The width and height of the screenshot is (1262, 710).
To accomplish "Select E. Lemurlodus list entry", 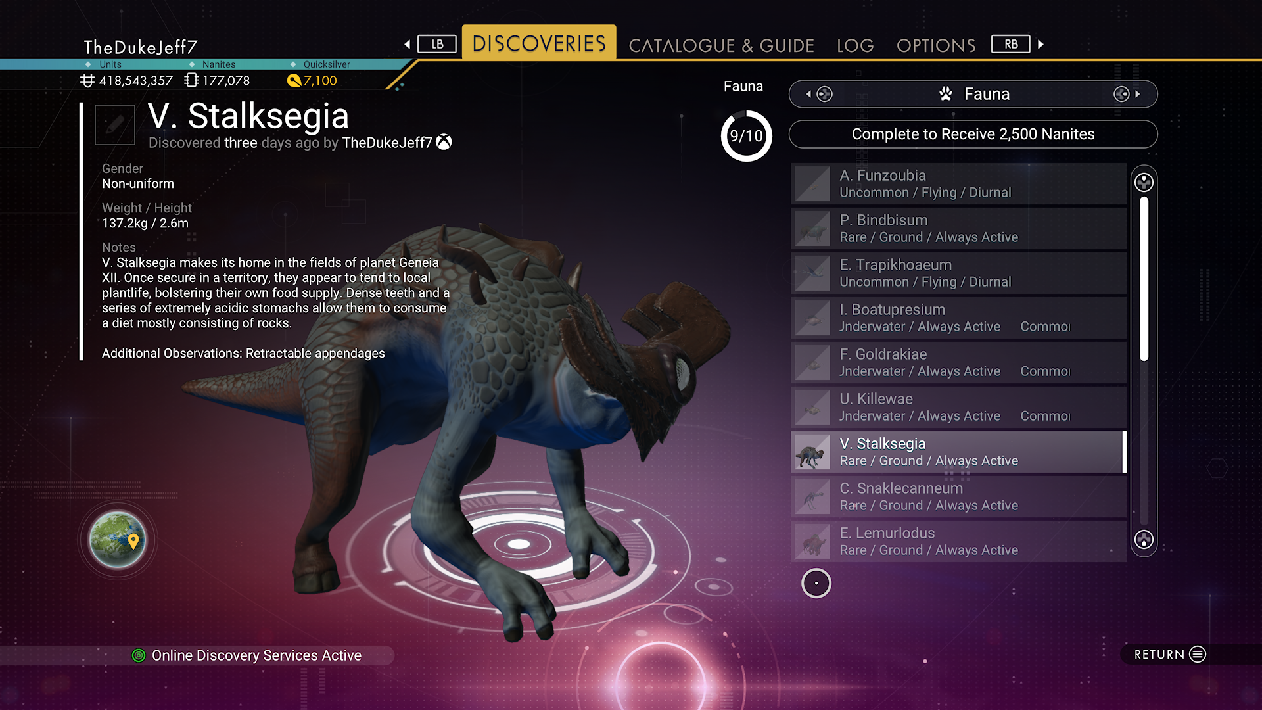I will click(x=958, y=542).
